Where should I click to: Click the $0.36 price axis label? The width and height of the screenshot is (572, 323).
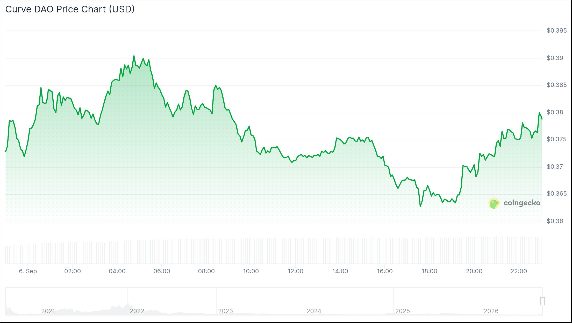(x=555, y=221)
